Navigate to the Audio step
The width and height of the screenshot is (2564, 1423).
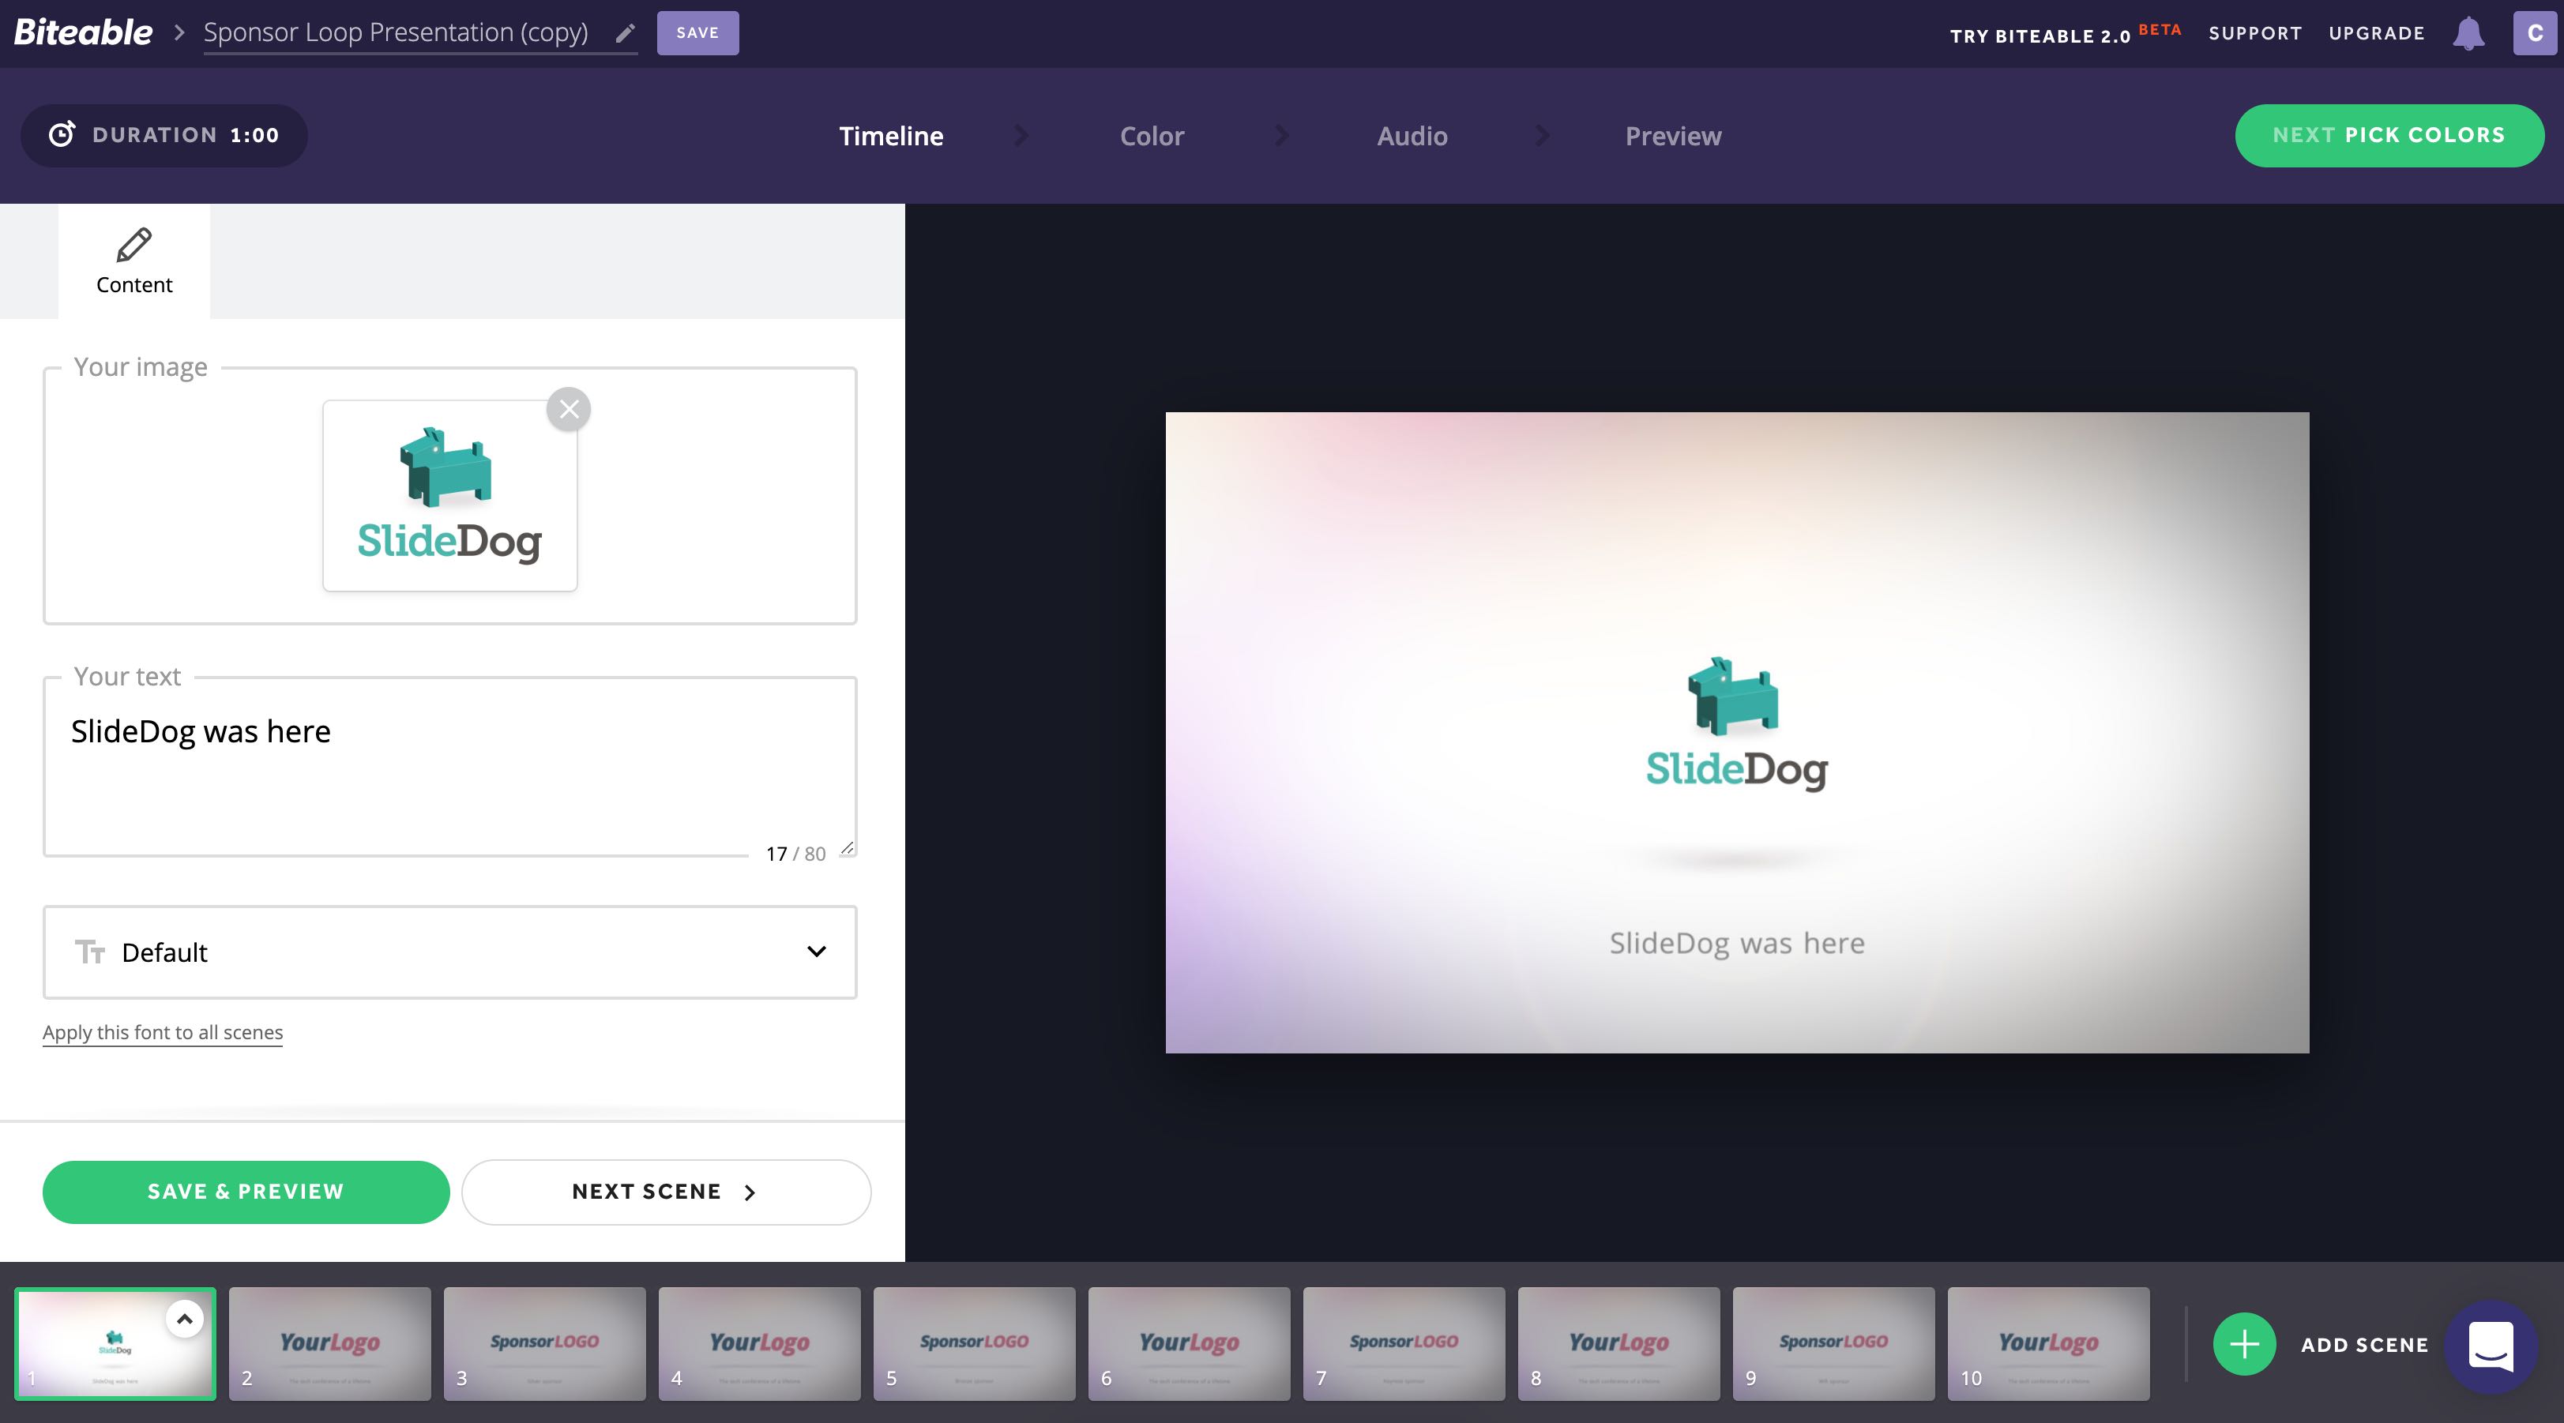[1411, 135]
